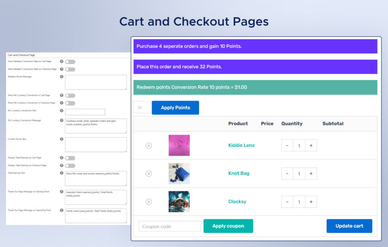The image size is (388, 247).
Task: Open the Clocksy watch thumbnail
Action: click(179, 201)
